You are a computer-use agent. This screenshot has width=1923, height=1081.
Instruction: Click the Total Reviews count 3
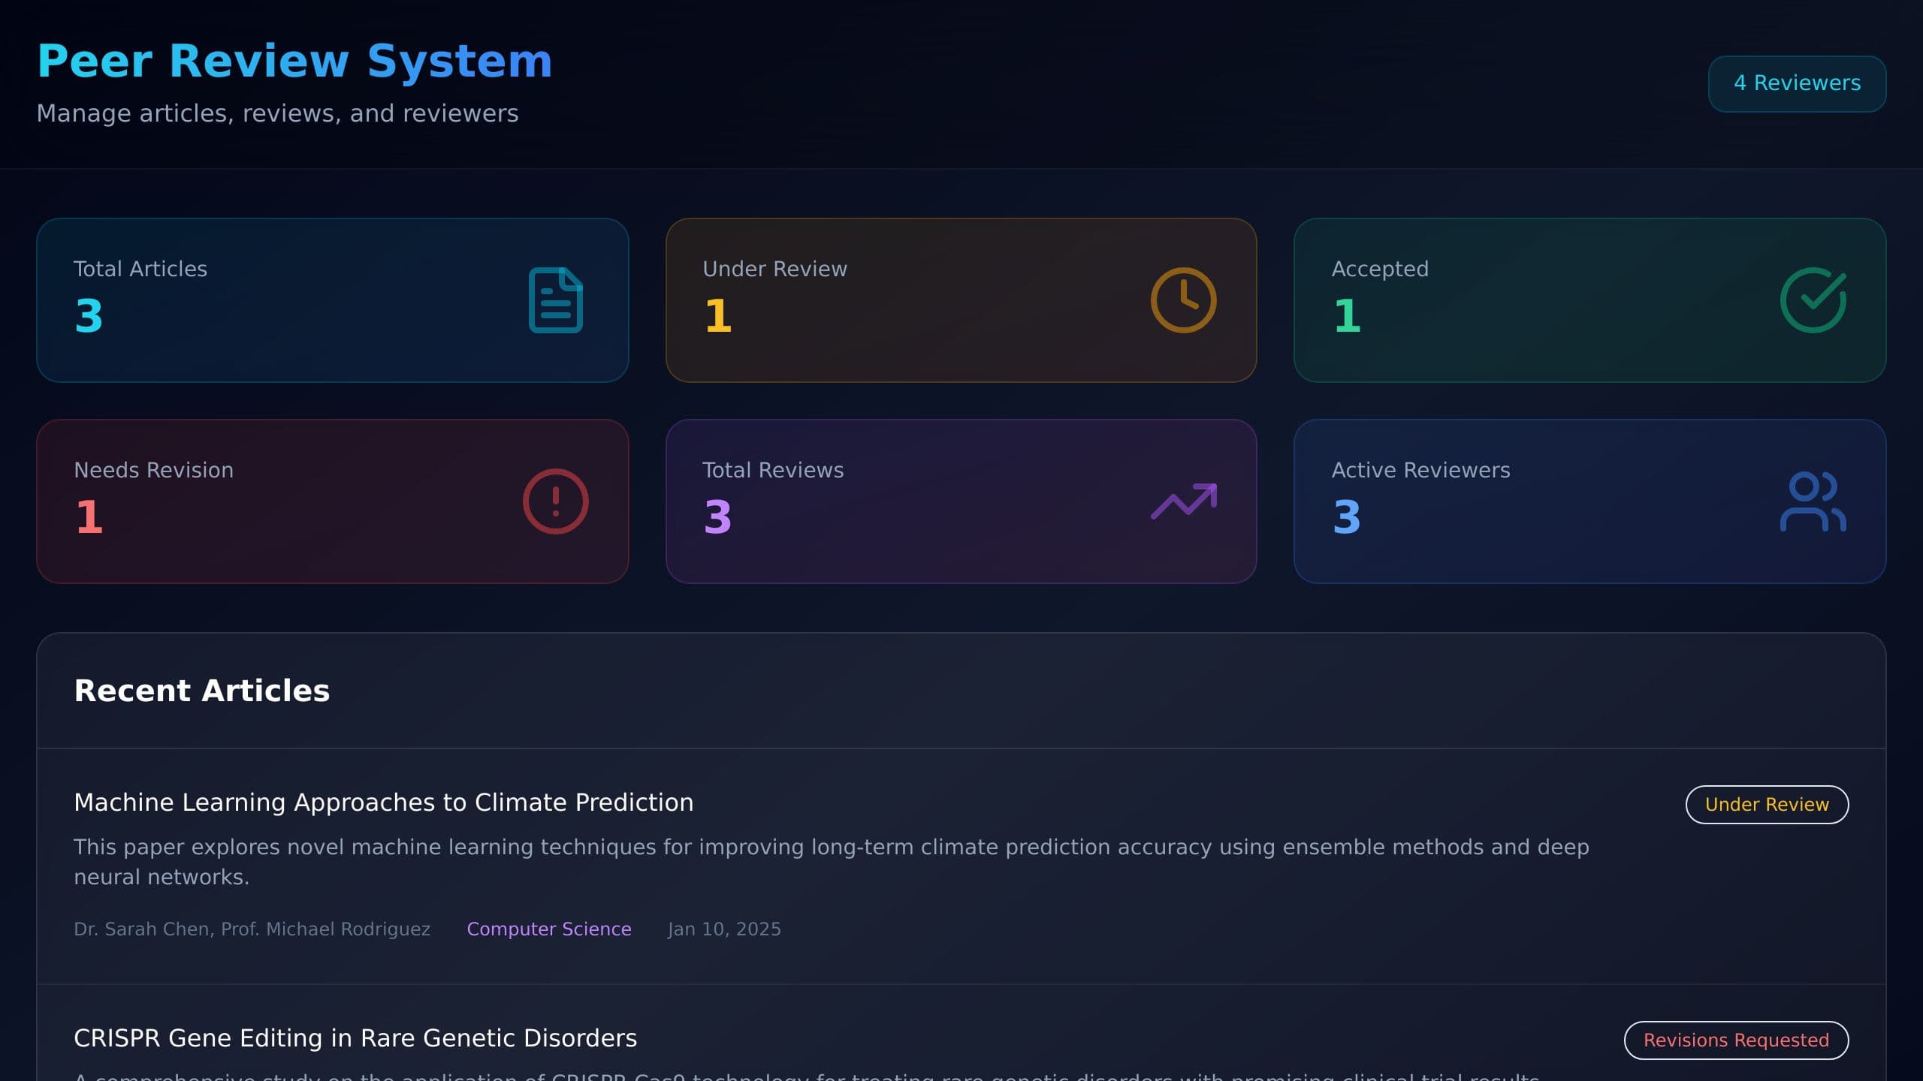click(x=718, y=516)
